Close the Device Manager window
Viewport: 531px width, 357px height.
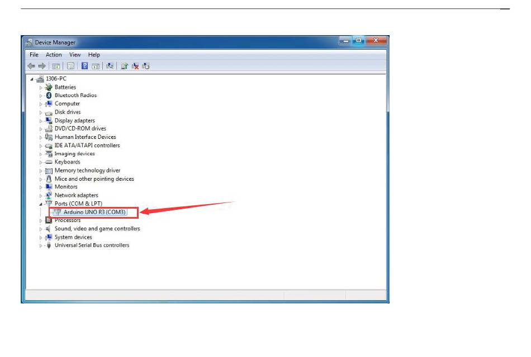click(376, 41)
